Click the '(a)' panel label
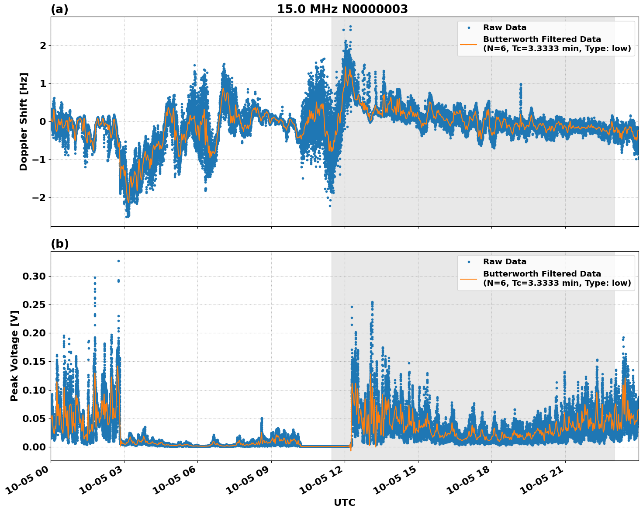Image resolution: width=643 pixels, height=512 pixels. tap(59, 9)
